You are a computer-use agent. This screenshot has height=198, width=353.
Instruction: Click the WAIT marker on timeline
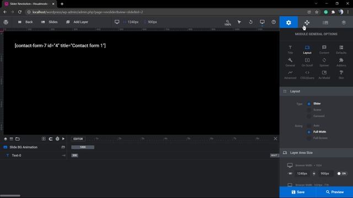click(x=274, y=155)
